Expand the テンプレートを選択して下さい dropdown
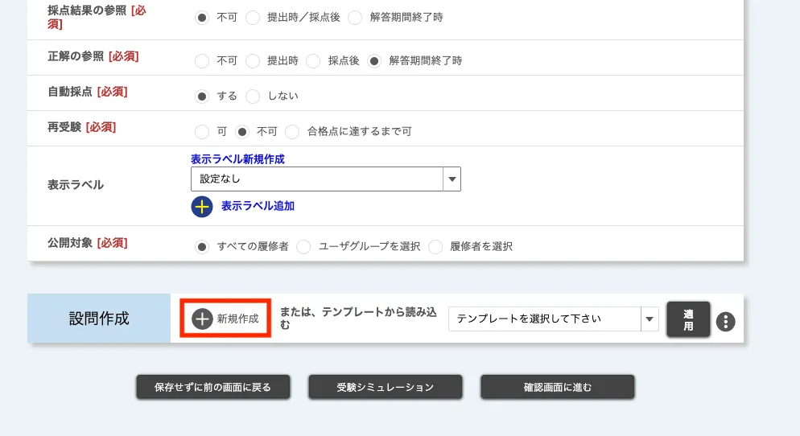Viewport: 800px width, 436px height. click(x=554, y=319)
